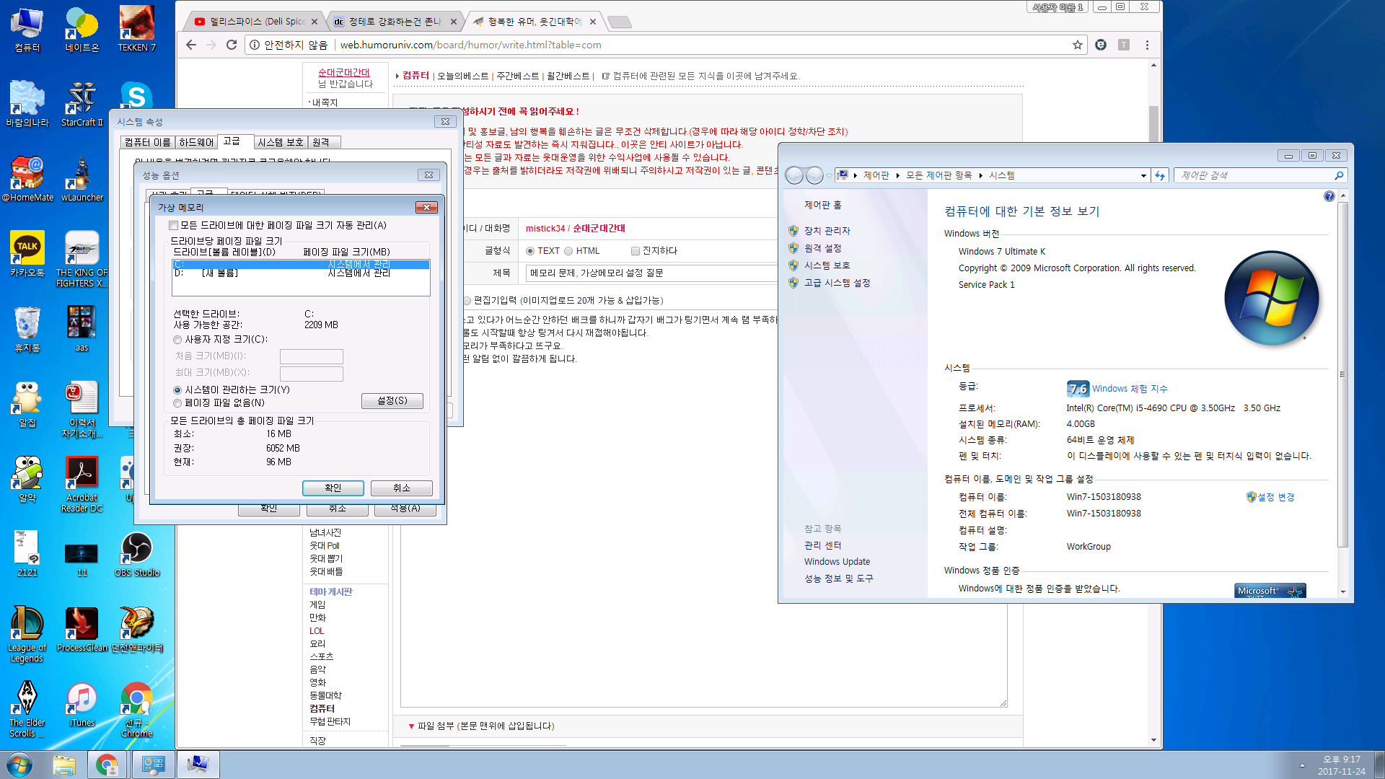Open the 네이트온 desktop icon
The image size is (1385, 779).
pos(82,29)
